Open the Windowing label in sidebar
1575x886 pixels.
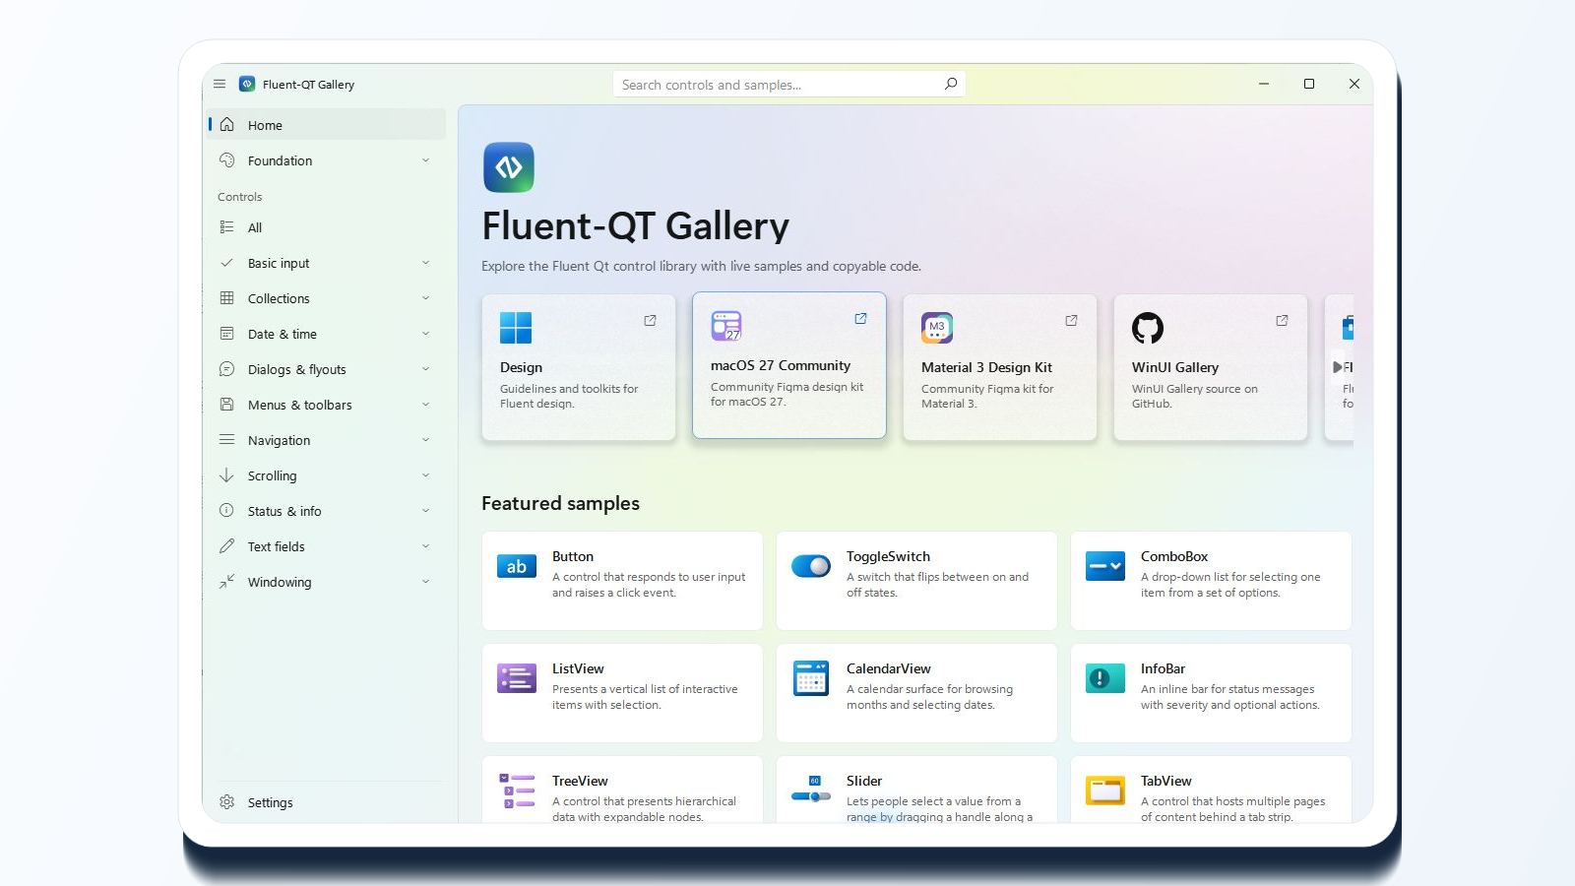[x=280, y=582]
